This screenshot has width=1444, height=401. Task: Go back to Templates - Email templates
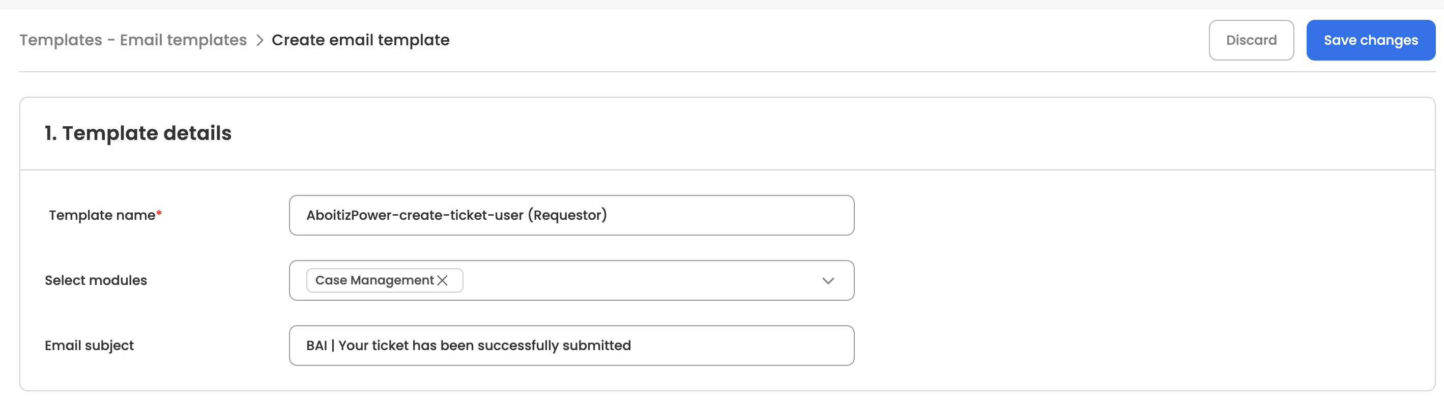(x=133, y=40)
